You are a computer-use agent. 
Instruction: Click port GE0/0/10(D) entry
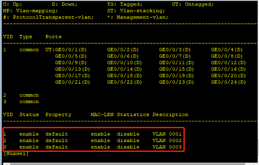point(124,63)
